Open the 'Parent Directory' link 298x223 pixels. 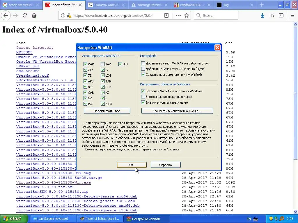35,48
